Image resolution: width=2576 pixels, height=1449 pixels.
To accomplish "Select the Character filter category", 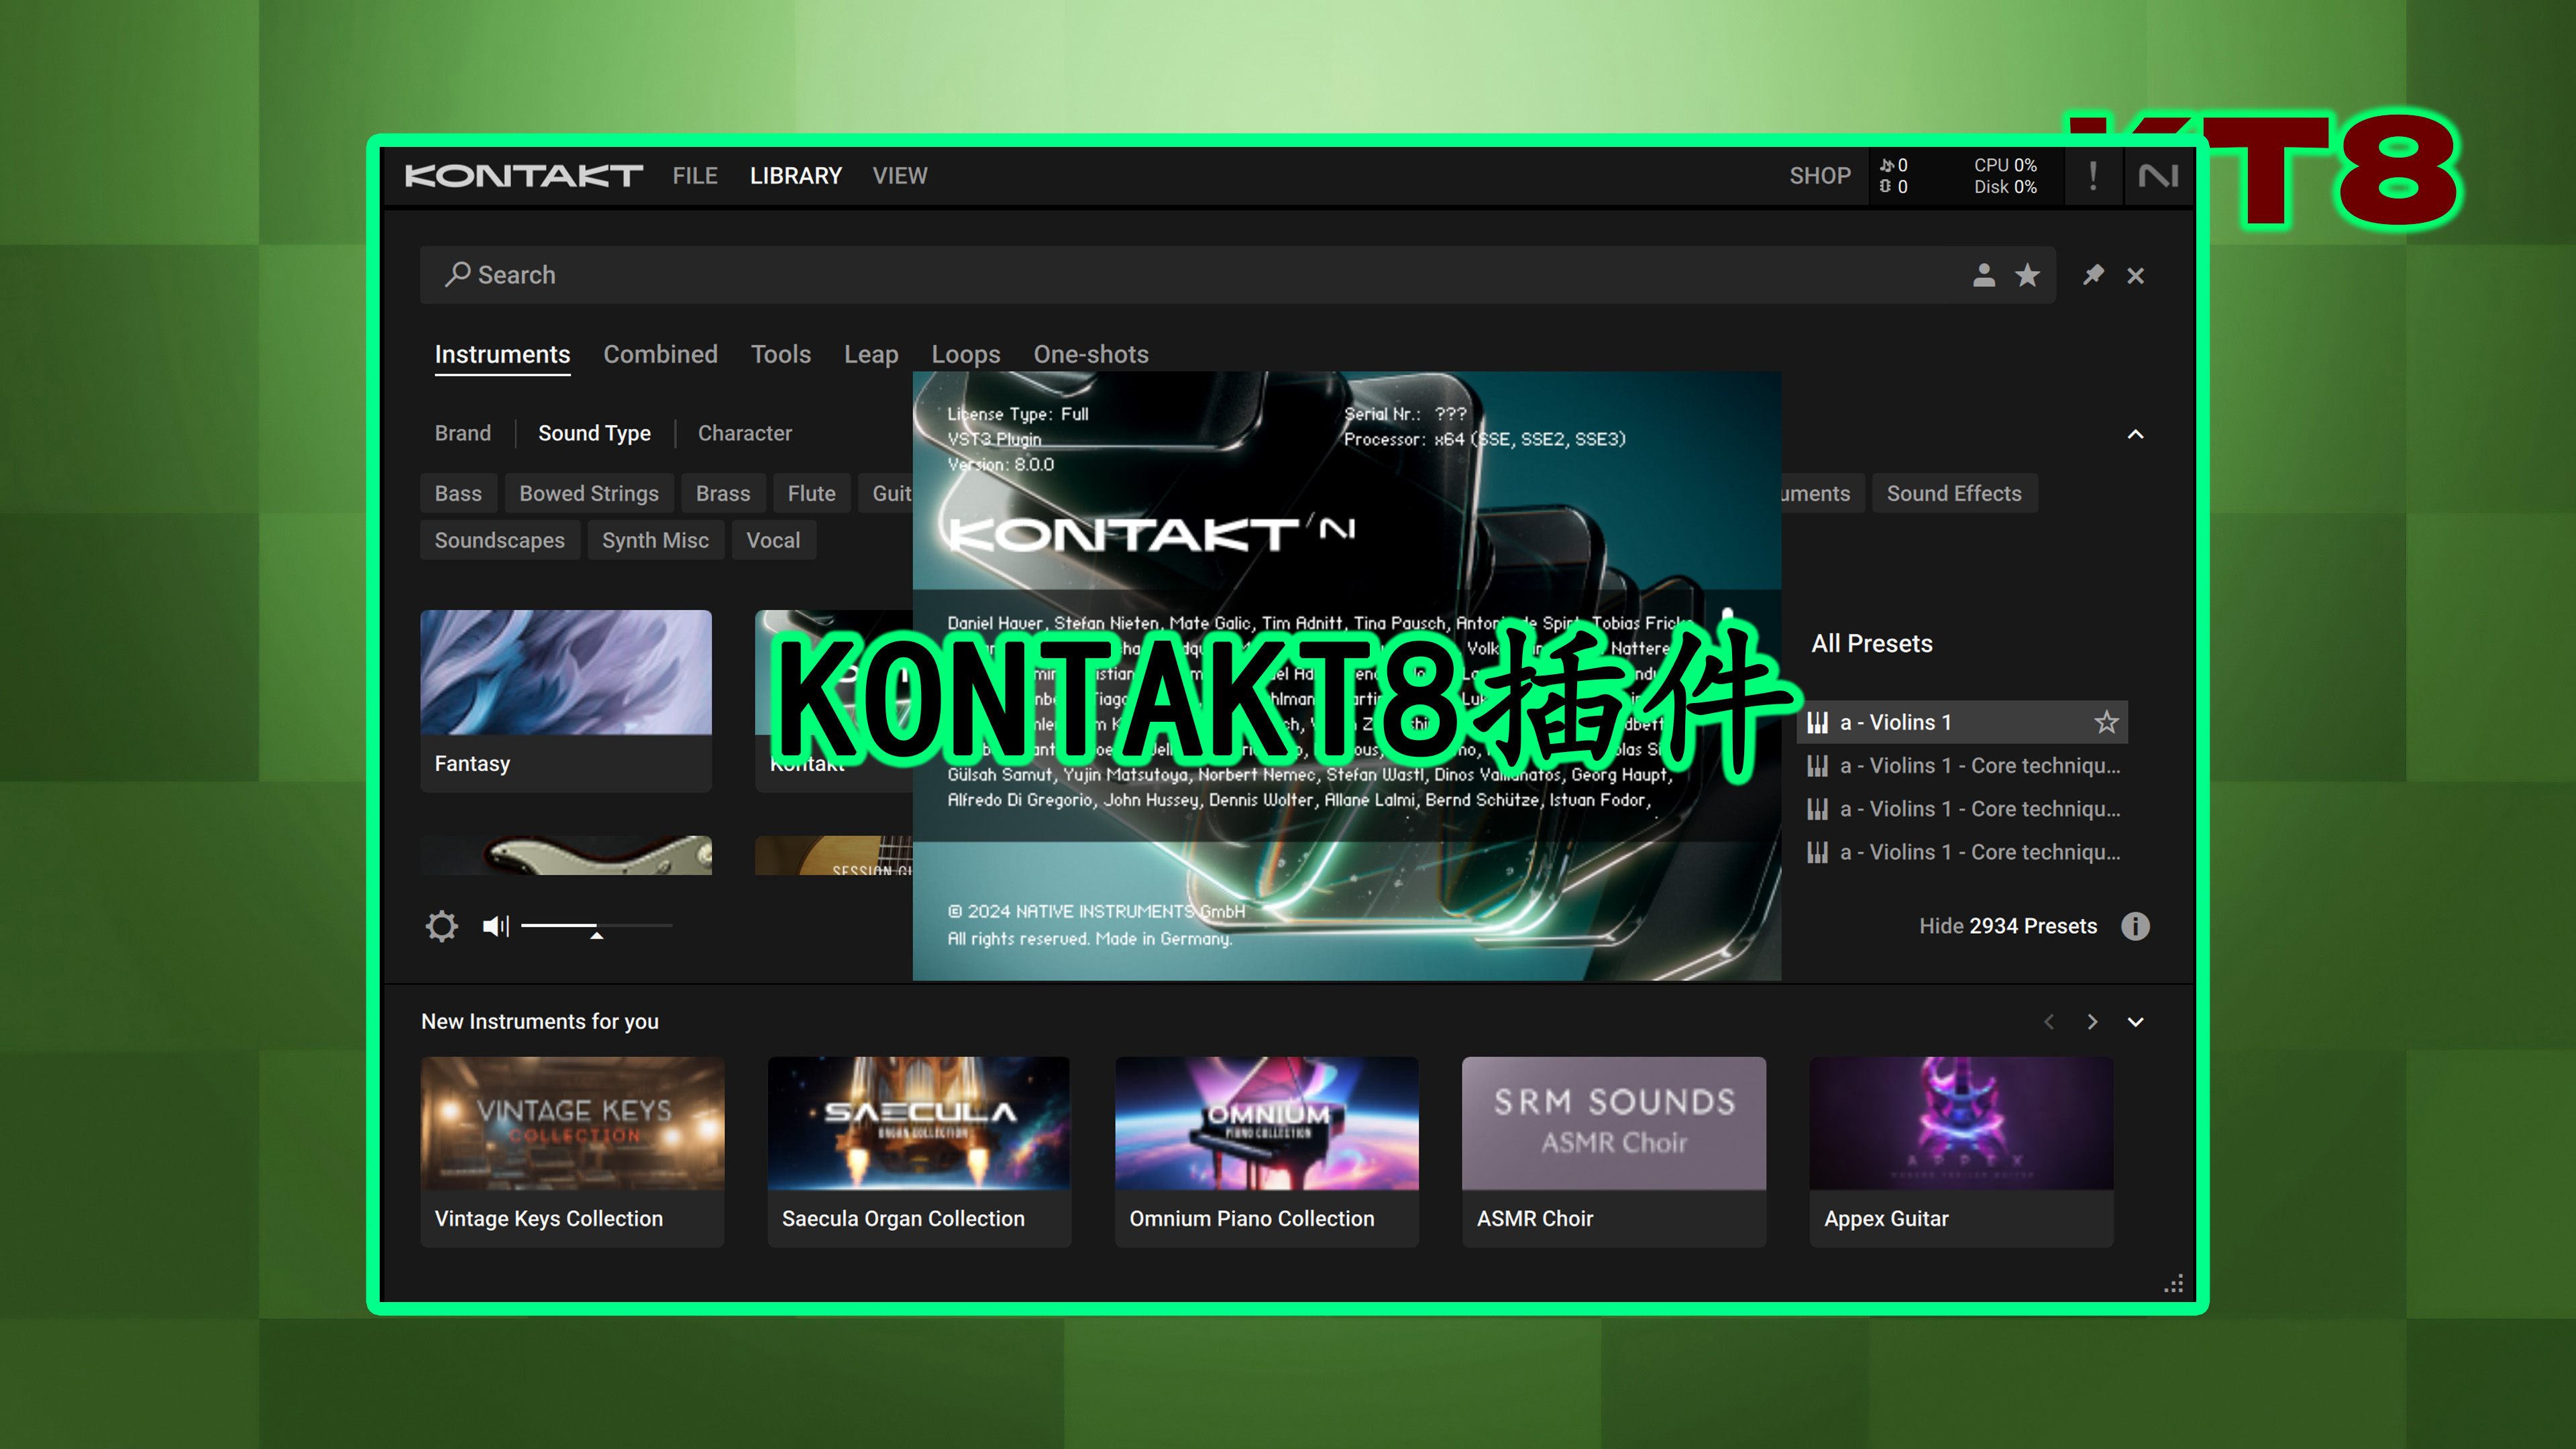I will 745,433.
